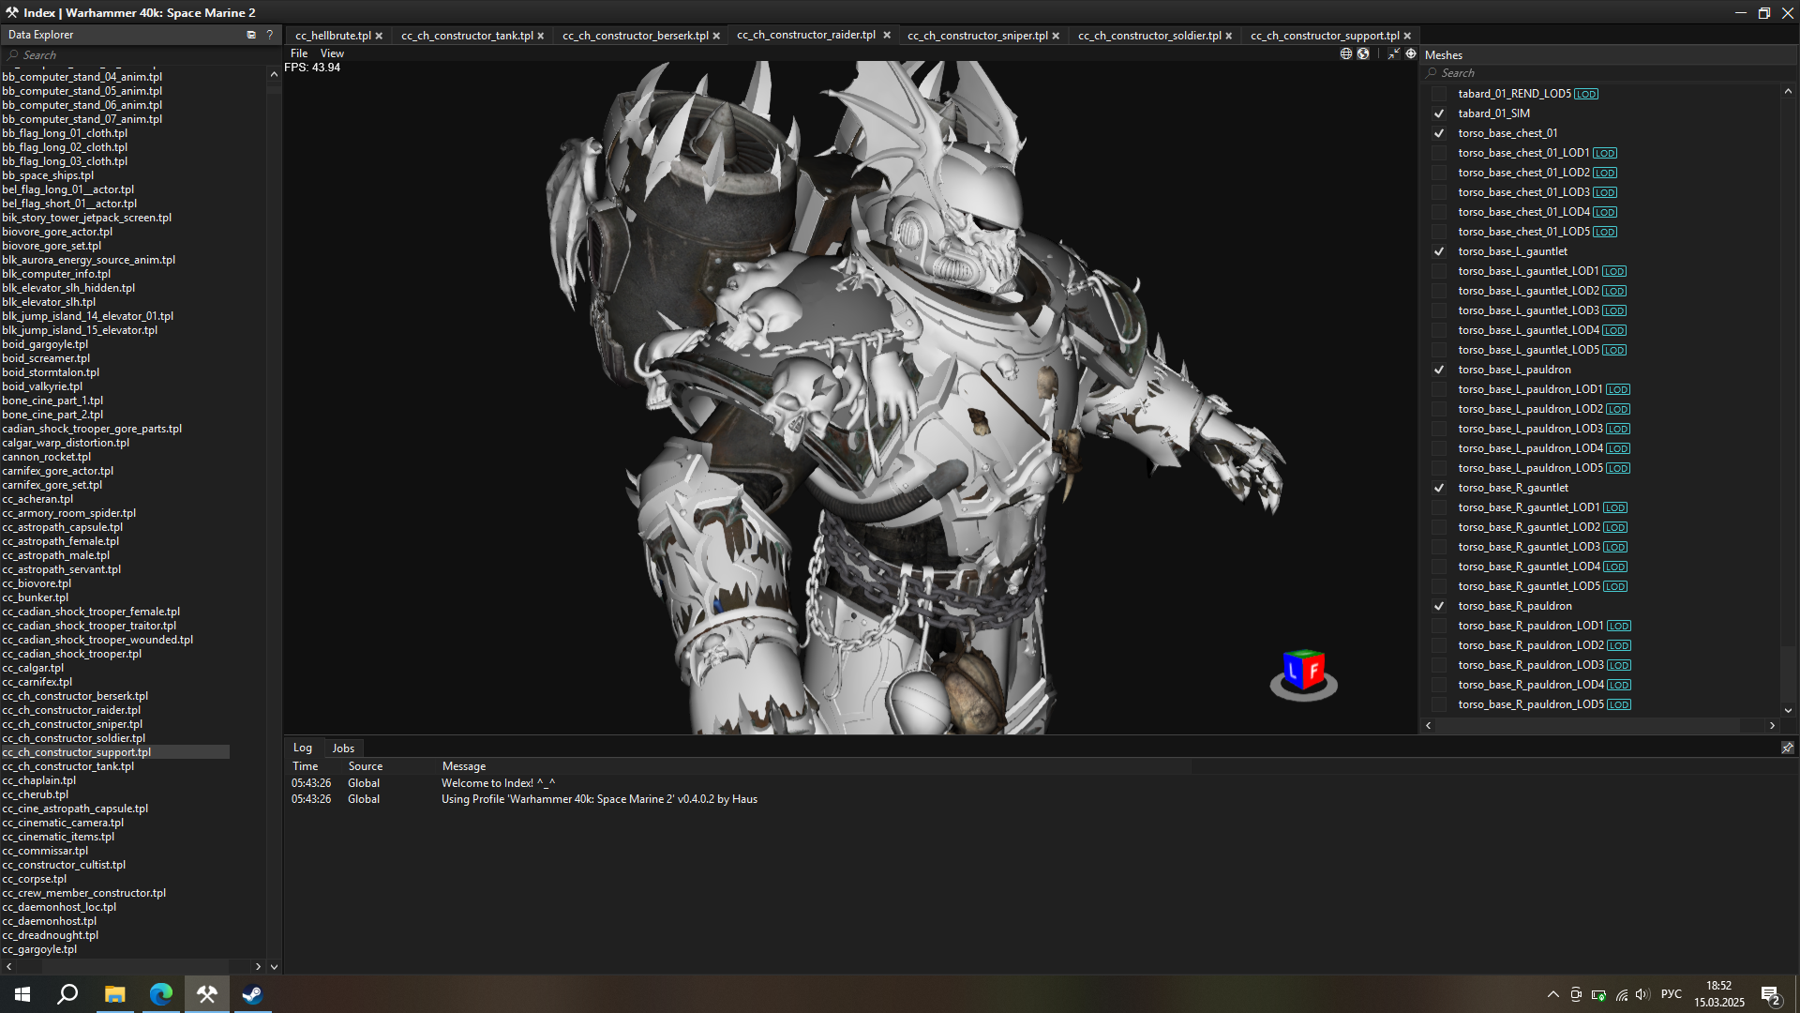
Task: Enable the tabard_01_REND_LOD5 mesh checkbox
Action: coord(1438,94)
